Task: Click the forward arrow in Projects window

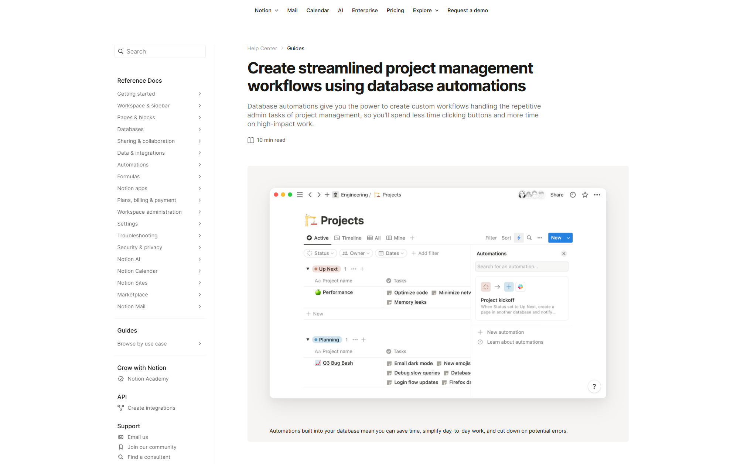Action: point(319,195)
